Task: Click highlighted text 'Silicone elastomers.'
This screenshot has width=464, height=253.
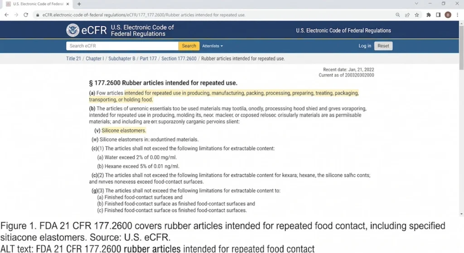Action: point(124,130)
